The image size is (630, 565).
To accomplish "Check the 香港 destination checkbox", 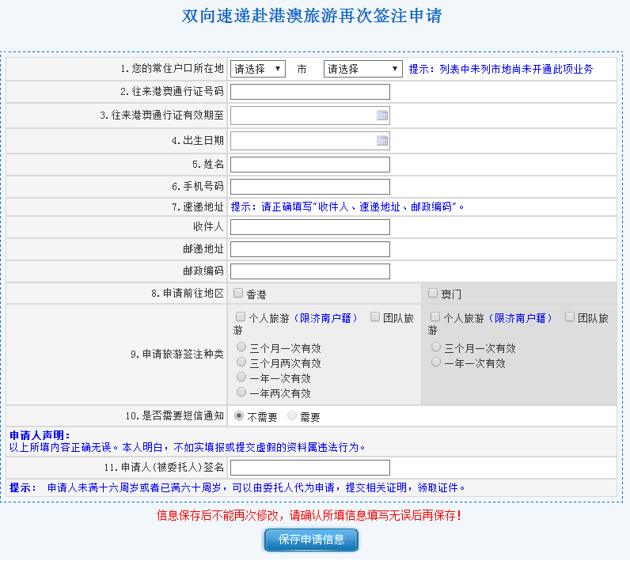I will [238, 294].
